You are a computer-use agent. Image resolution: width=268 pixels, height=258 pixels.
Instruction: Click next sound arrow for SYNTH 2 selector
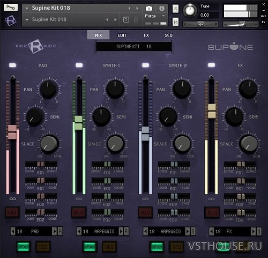pyautogui.click(x=187, y=232)
